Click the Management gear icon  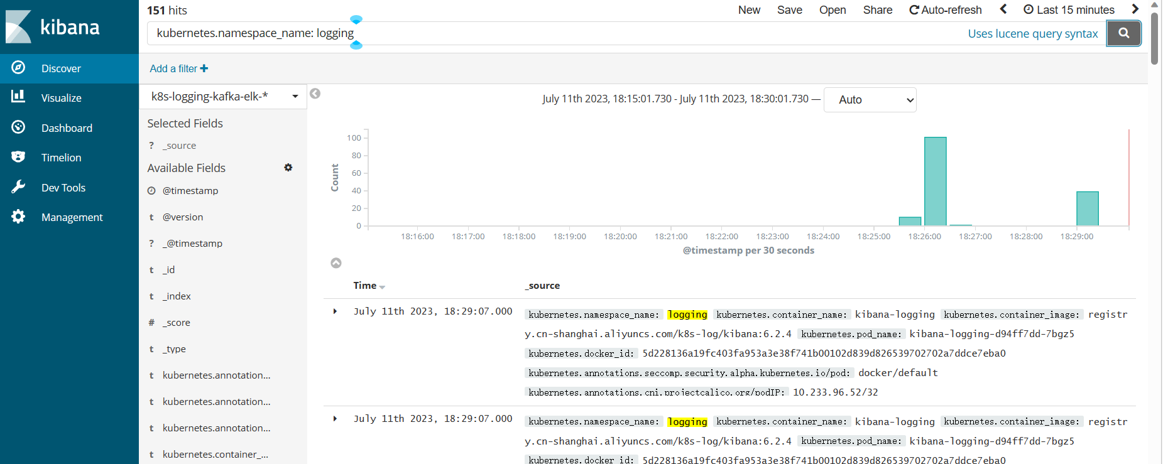18,217
